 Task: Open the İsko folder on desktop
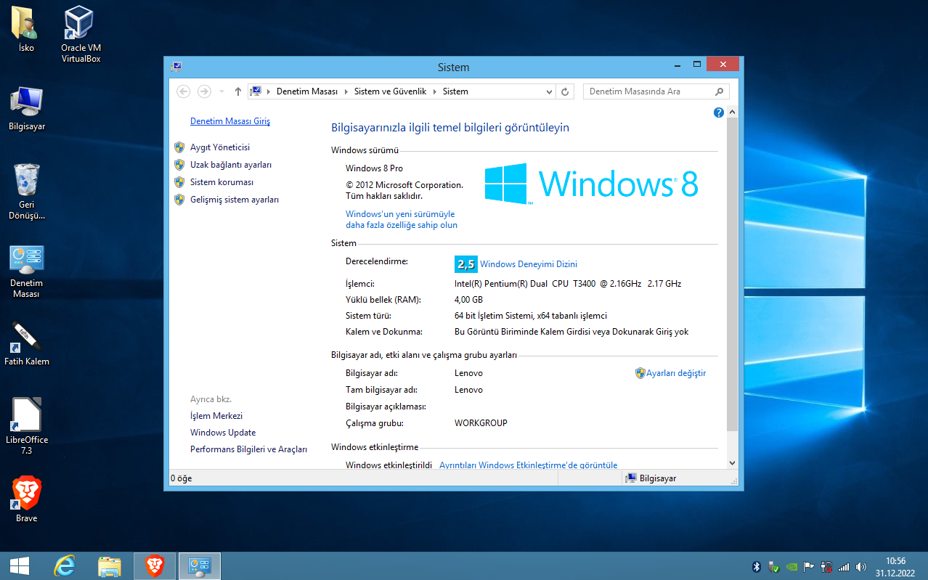[x=26, y=29]
